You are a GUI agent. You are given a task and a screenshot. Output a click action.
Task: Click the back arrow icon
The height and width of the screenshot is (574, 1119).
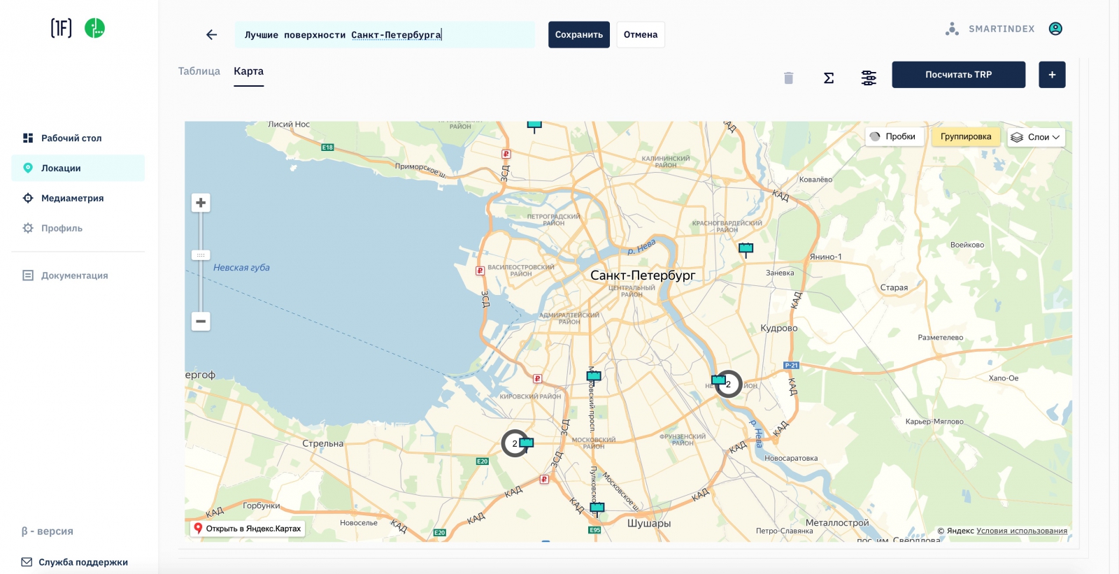211,35
